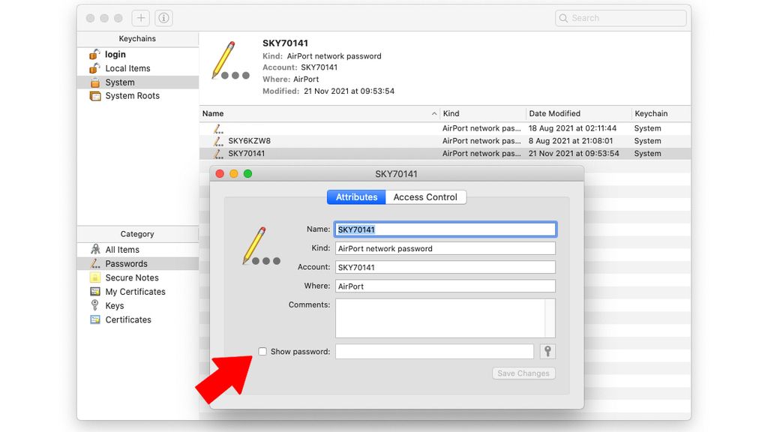This screenshot has height=432, width=768.
Task: Click the add (+) button in the toolbar
Action: [x=140, y=17]
